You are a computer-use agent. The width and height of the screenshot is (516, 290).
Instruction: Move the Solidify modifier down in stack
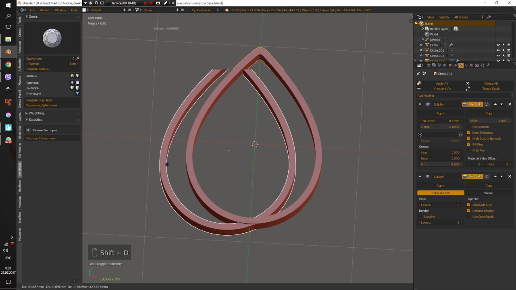coord(501,104)
